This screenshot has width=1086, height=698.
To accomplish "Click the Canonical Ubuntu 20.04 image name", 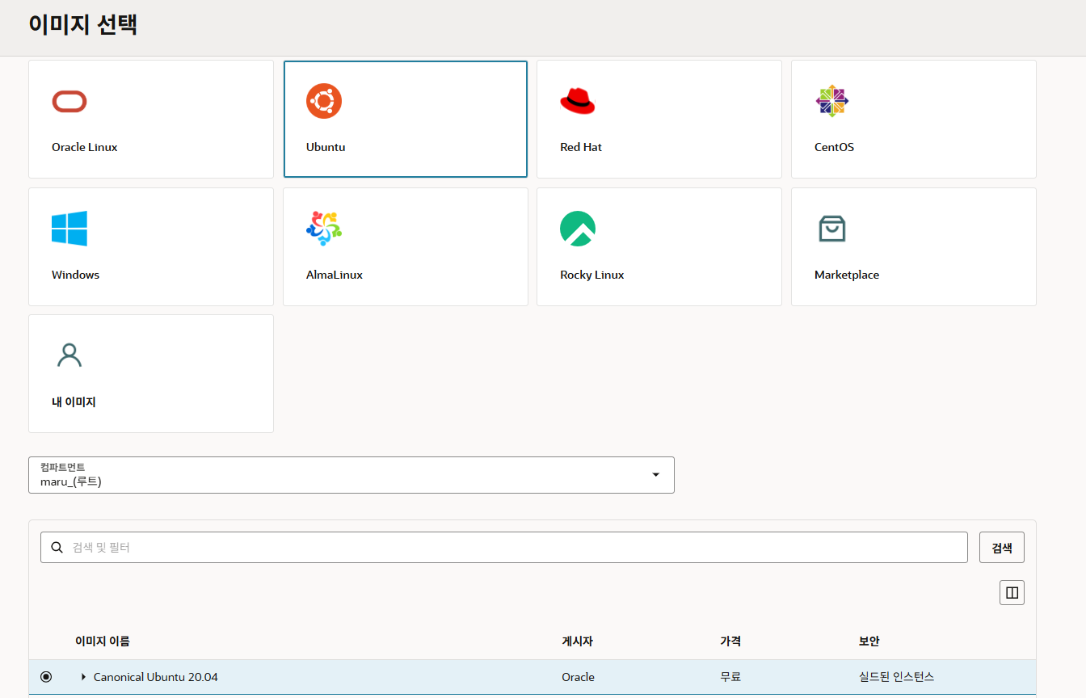I will pos(156,677).
